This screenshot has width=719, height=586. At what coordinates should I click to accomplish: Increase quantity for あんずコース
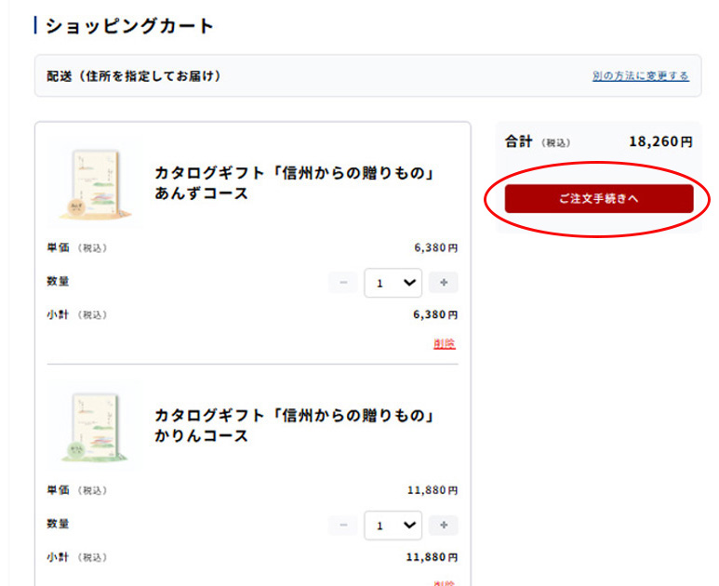click(x=444, y=283)
